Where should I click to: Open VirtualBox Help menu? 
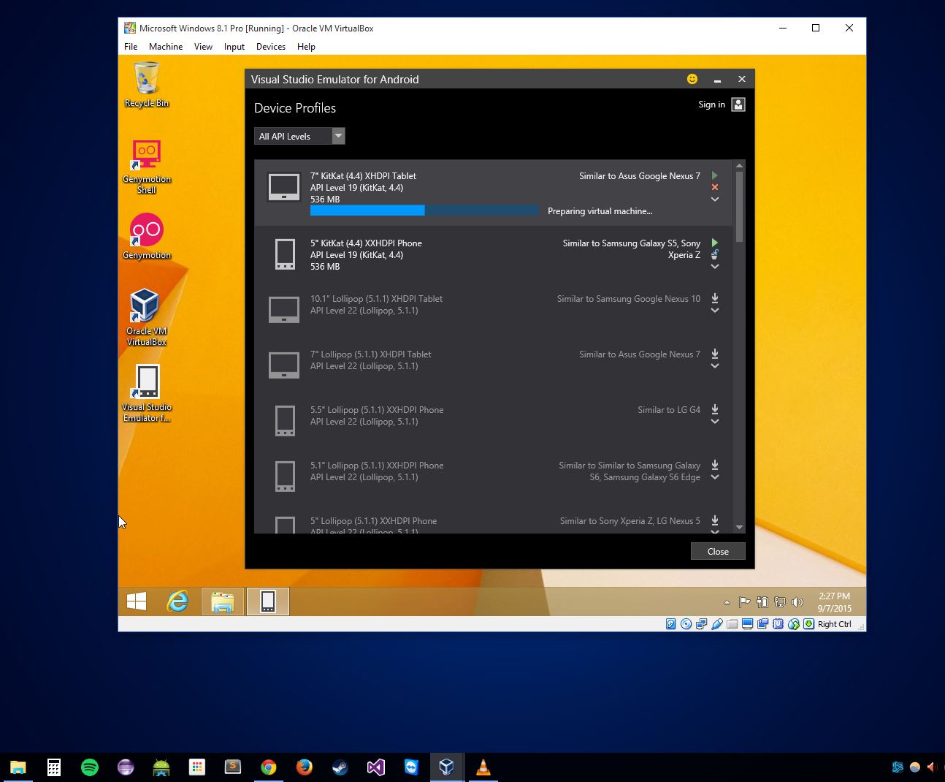tap(306, 46)
